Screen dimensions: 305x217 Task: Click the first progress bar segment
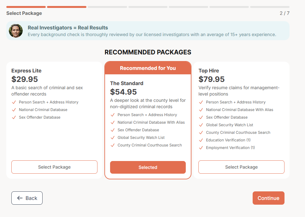26,7
